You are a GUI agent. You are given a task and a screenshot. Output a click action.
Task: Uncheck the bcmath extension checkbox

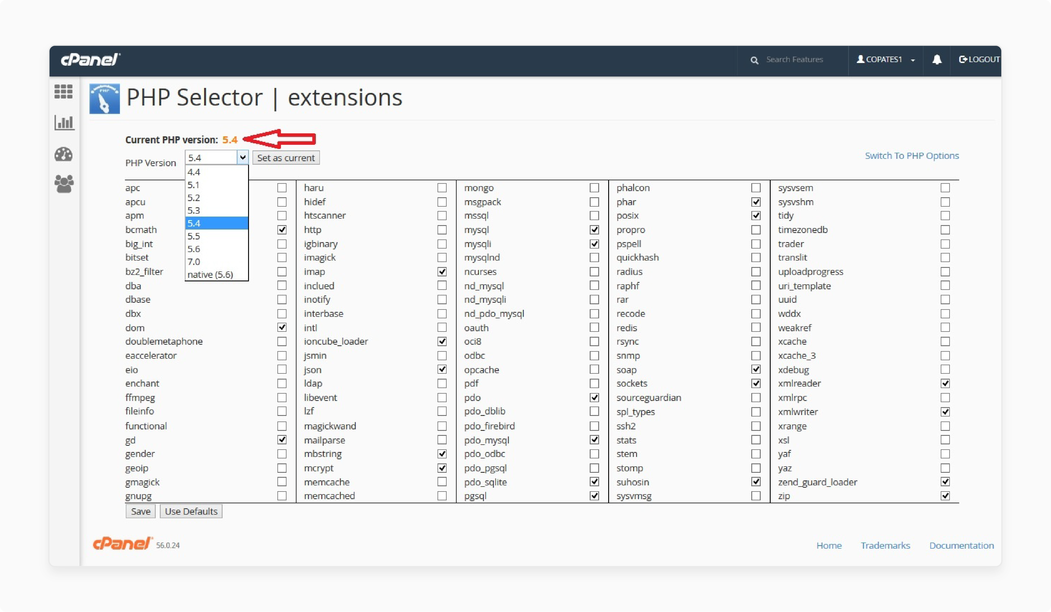282,230
